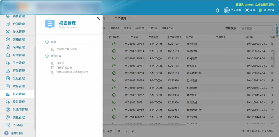The image size is (279, 137).
Task: Click the 技术管理 wrench icon
Action: point(8,32)
